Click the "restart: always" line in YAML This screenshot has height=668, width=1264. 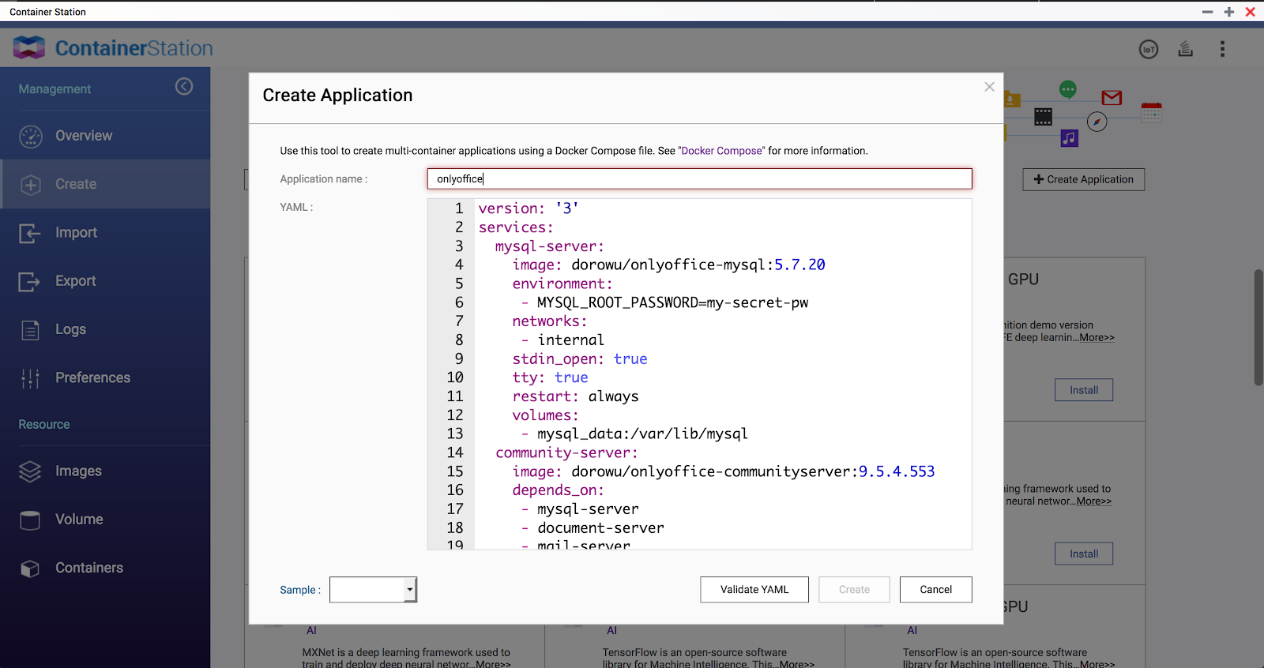[x=575, y=396]
